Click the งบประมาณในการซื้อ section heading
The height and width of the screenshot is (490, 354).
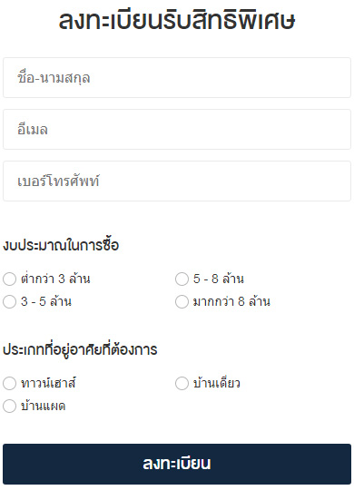tap(61, 245)
